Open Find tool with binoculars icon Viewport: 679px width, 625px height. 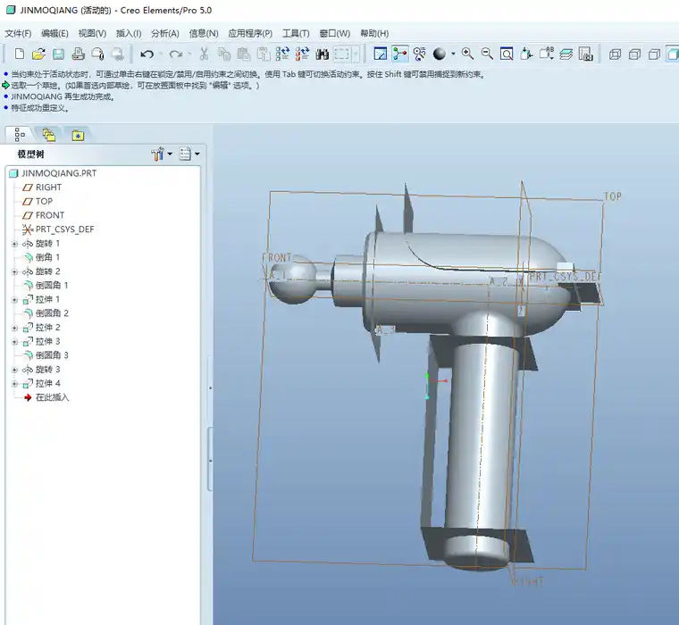click(323, 54)
